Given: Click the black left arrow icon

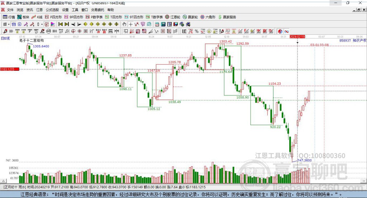Looking at the screenshot, I should [73, 24].
